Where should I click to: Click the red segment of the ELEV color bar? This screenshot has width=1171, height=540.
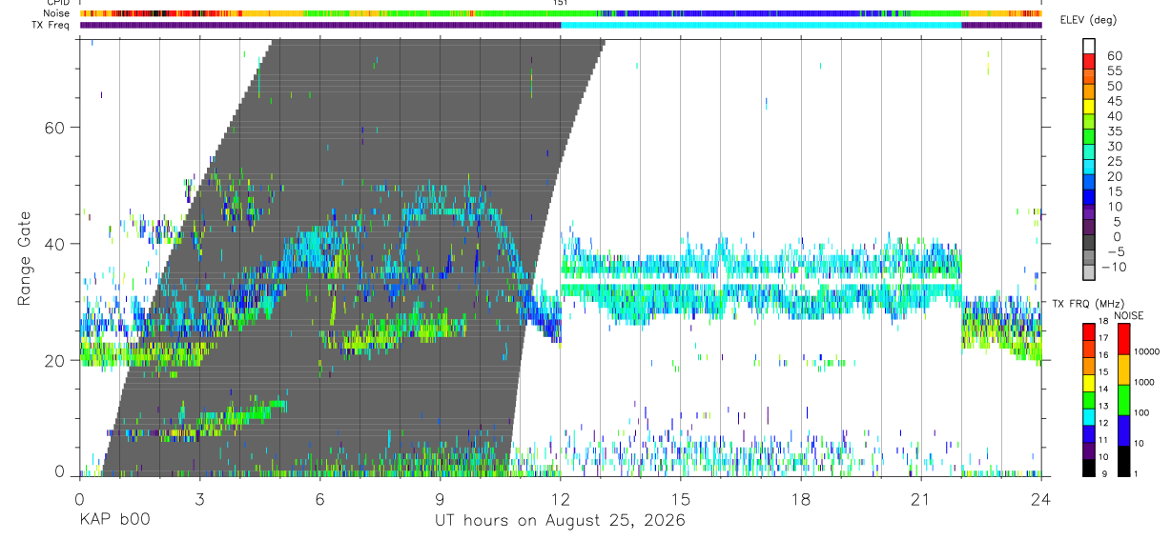(x=1089, y=62)
